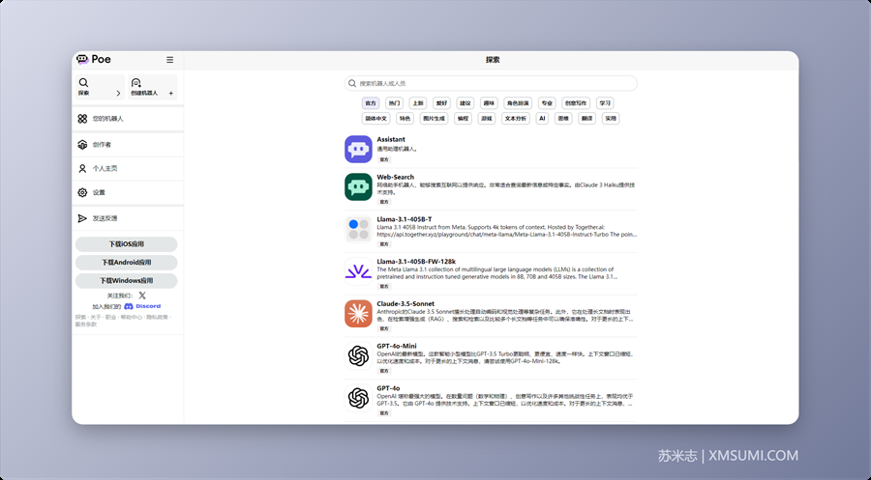Open the GPT-4o OpenAI logo icon
The image size is (871, 480).
coord(358,398)
